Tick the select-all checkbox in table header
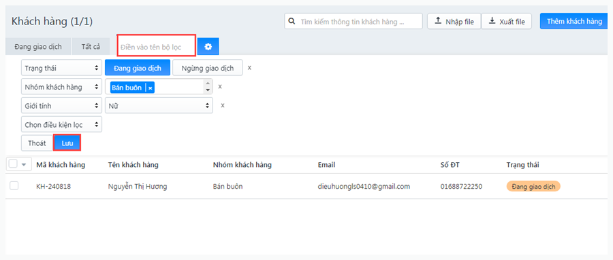This screenshot has height=260, width=613. pyautogui.click(x=13, y=164)
